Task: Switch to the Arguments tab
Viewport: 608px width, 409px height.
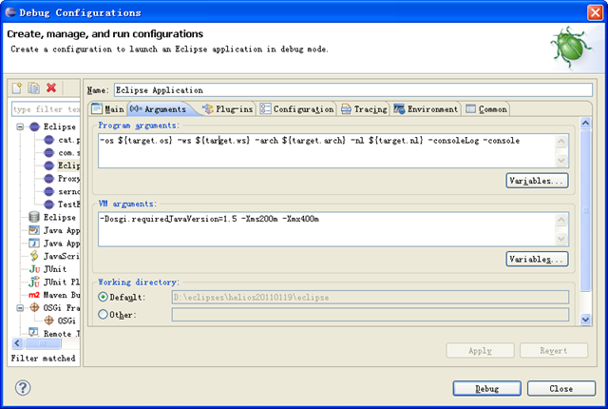Action: click(159, 109)
